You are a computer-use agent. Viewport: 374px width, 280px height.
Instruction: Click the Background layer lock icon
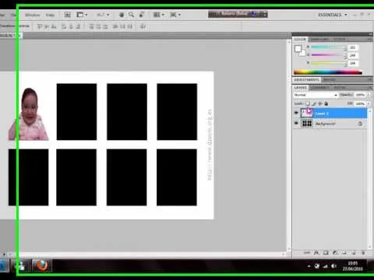click(360, 124)
